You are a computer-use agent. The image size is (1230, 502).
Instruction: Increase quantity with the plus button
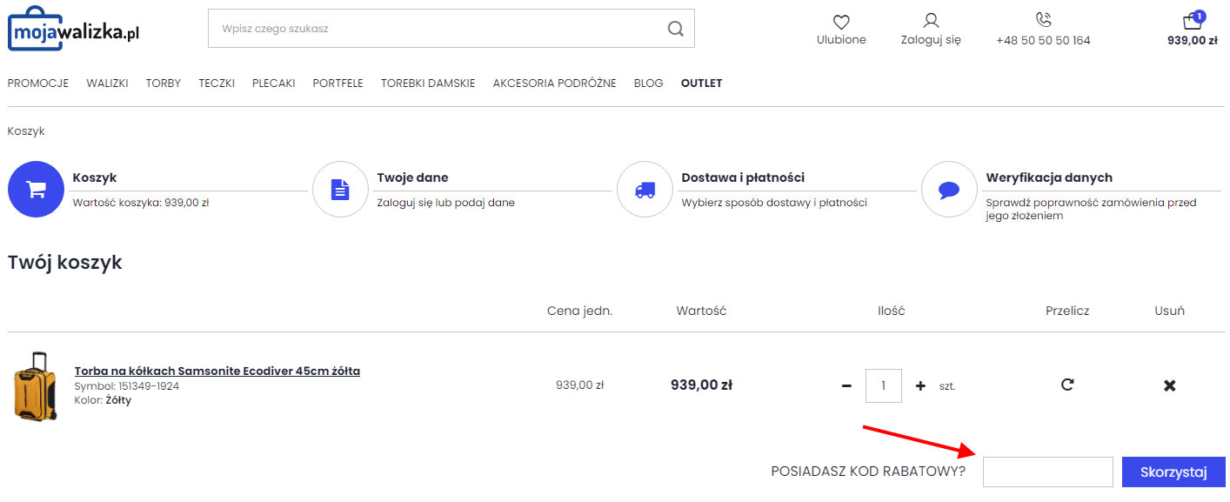(920, 385)
